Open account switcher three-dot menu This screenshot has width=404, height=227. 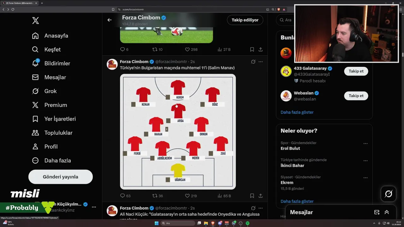(94, 207)
